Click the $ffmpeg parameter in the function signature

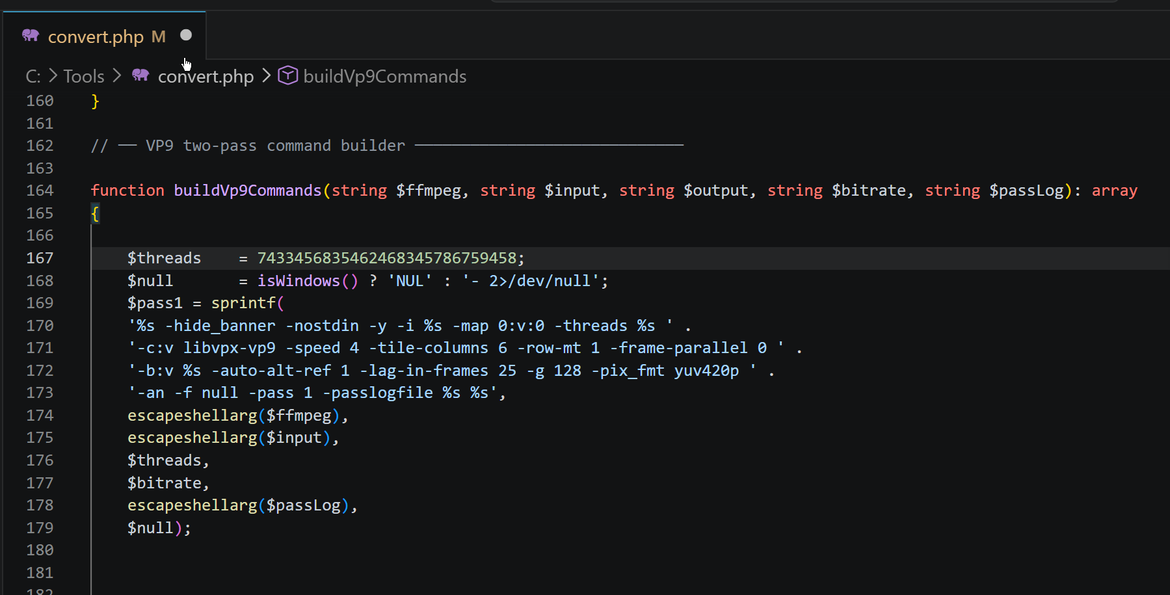(429, 191)
